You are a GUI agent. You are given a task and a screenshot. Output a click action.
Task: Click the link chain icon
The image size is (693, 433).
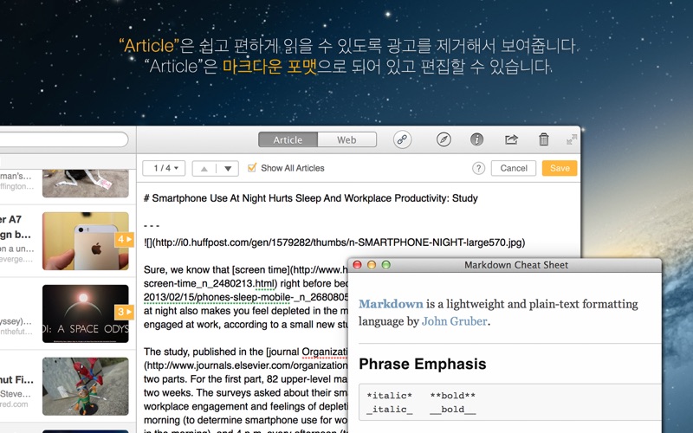point(402,139)
